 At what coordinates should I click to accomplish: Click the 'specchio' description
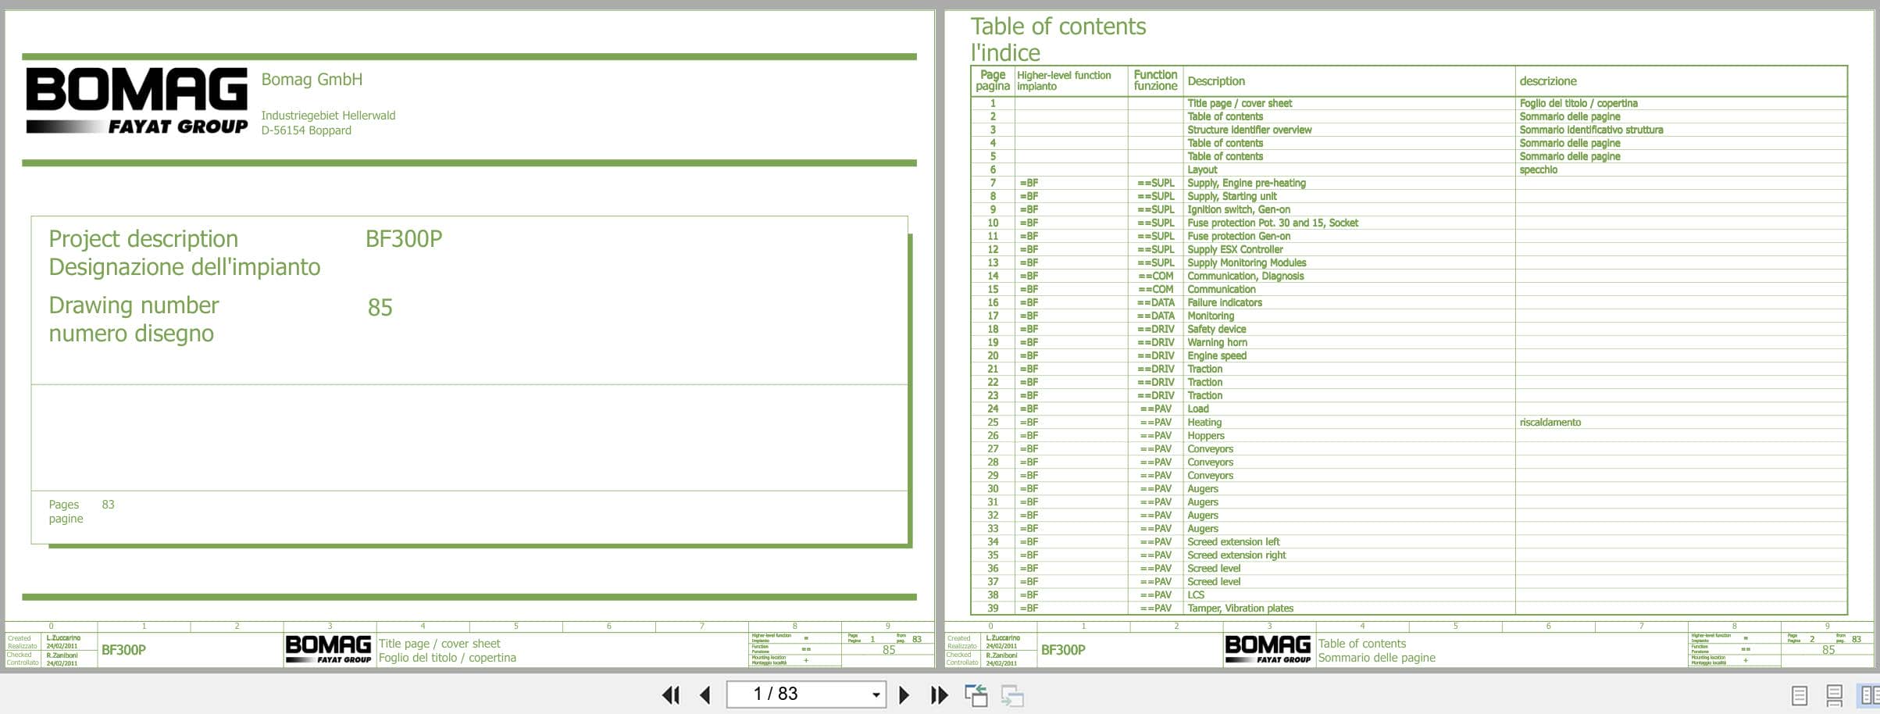(x=1538, y=170)
